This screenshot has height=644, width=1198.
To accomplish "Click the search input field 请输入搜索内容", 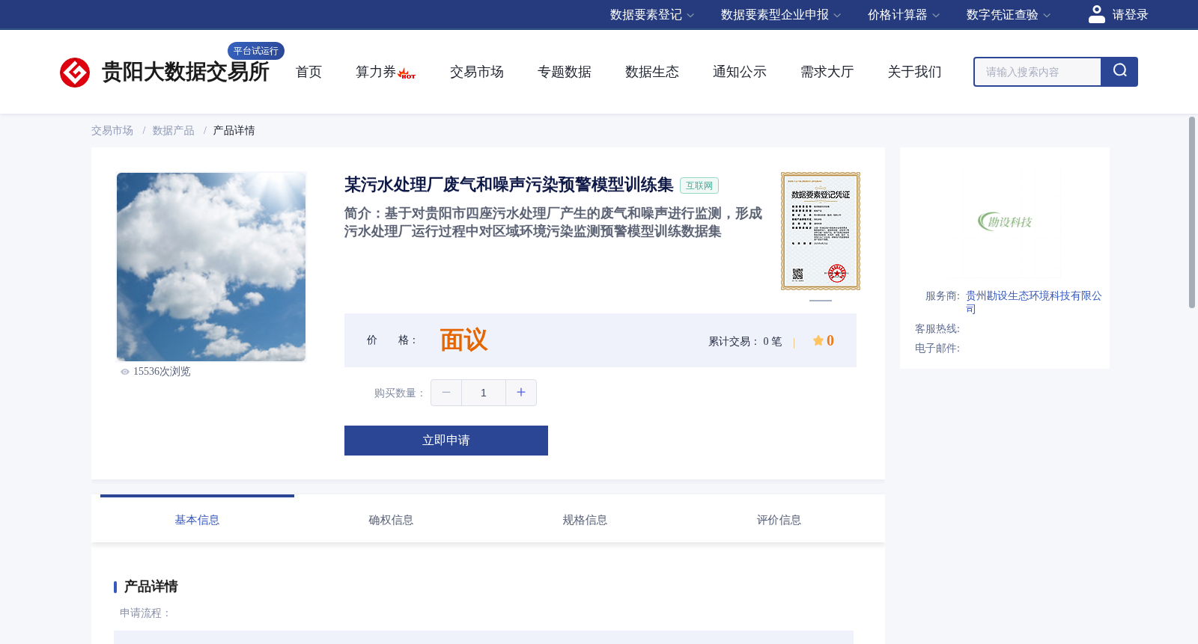I will click(x=1038, y=72).
